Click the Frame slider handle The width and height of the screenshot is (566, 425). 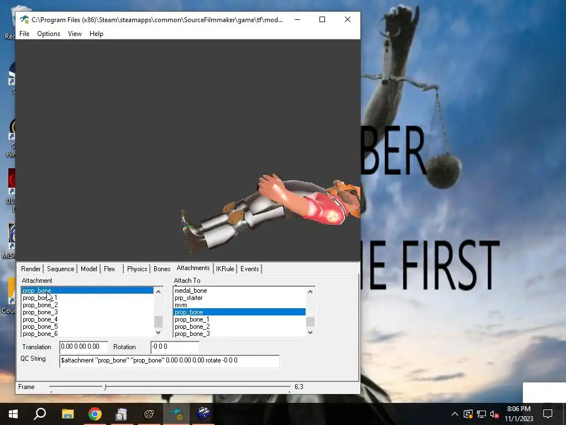coord(105,387)
